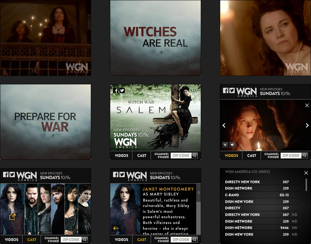Mute the video player's speaker icon
Screen dimensions: 311x244
coord(232,145)
